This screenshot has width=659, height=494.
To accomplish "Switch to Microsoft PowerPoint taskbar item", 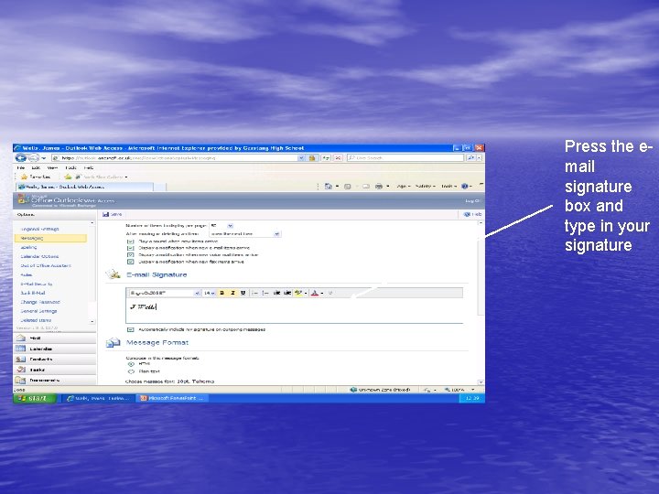I will 171,398.
